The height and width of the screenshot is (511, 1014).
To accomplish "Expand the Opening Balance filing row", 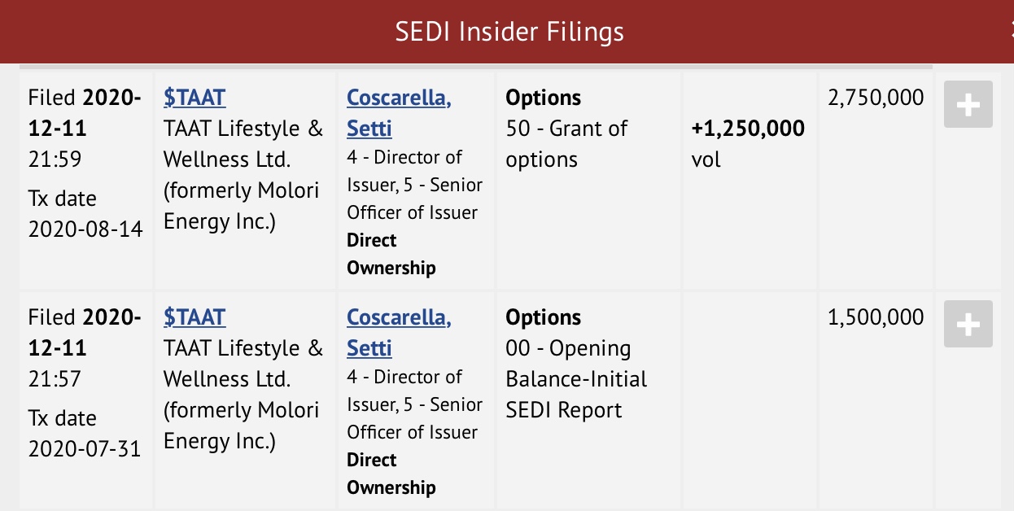I will [968, 325].
